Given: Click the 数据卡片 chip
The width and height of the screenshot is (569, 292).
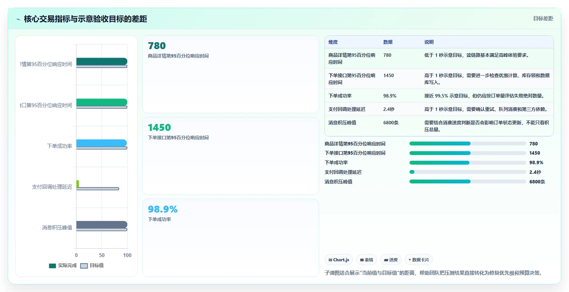Looking at the screenshot, I should point(419,260).
